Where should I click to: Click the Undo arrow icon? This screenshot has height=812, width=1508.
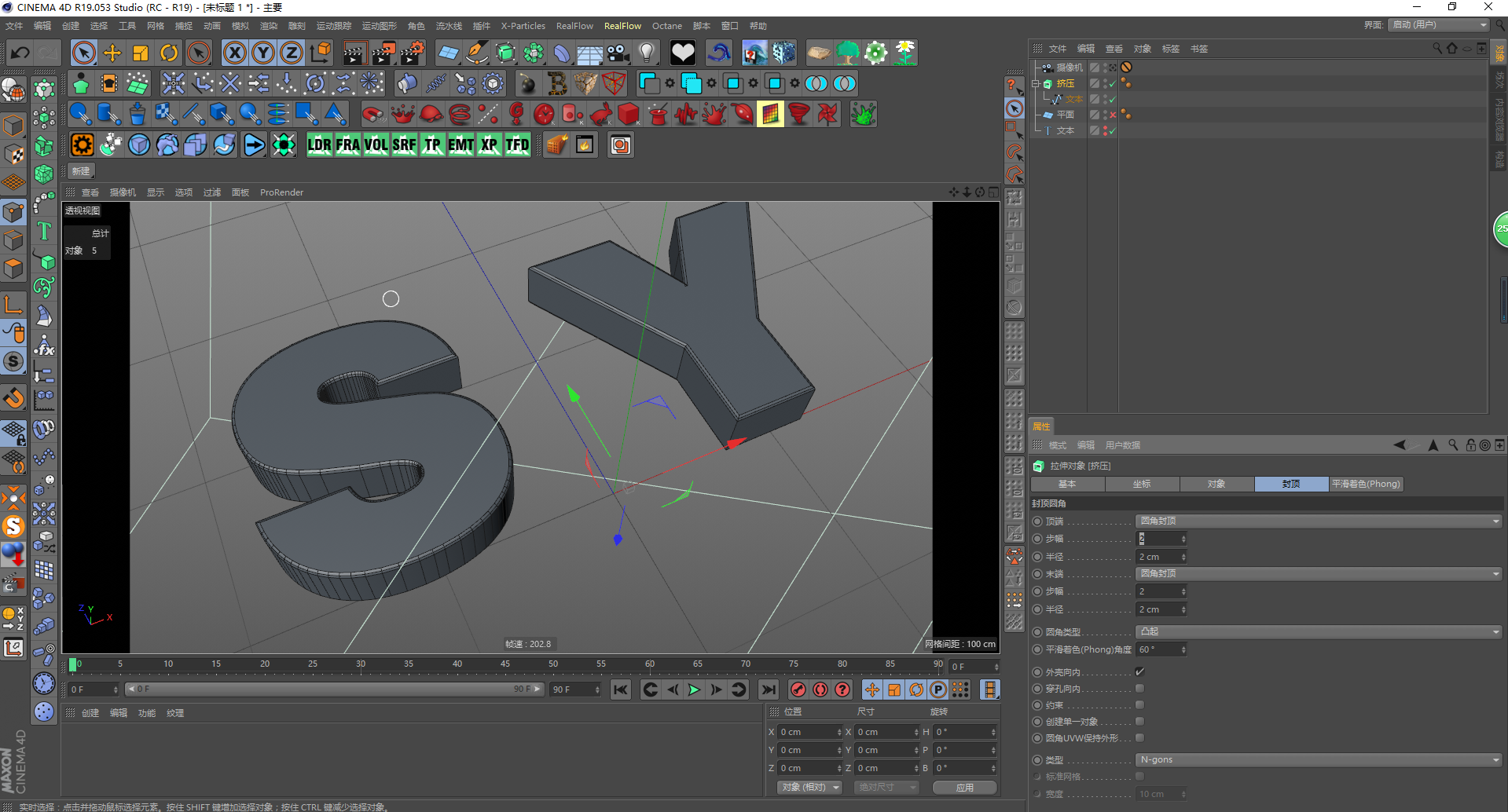pyautogui.click(x=20, y=53)
